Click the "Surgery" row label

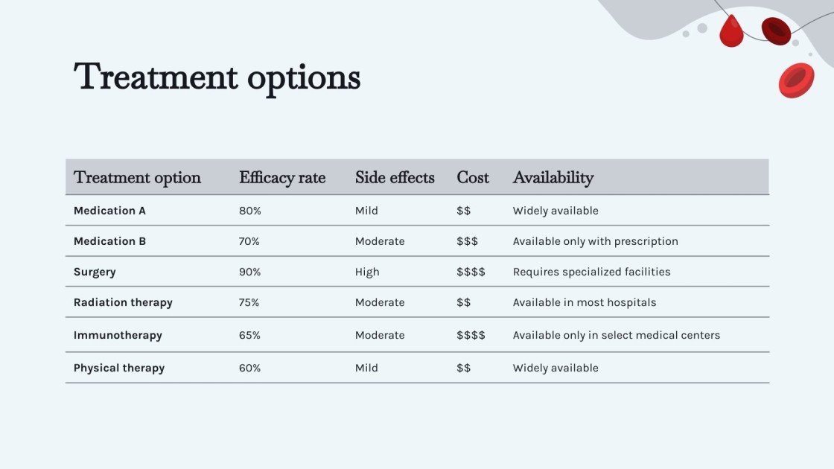[x=95, y=272]
